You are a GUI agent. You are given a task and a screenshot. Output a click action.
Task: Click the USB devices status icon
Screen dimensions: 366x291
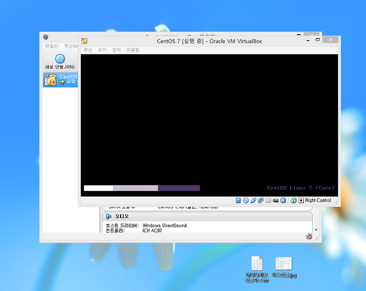pos(253,200)
